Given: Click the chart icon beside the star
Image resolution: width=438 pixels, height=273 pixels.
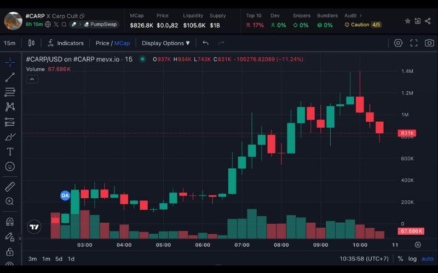Looking at the screenshot, I should pyautogui.click(x=418, y=21).
